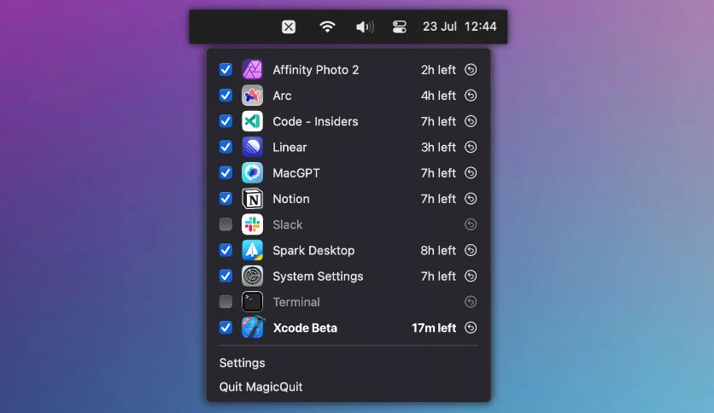The image size is (714, 413).
Task: Select the Arc name label
Action: pyautogui.click(x=282, y=96)
